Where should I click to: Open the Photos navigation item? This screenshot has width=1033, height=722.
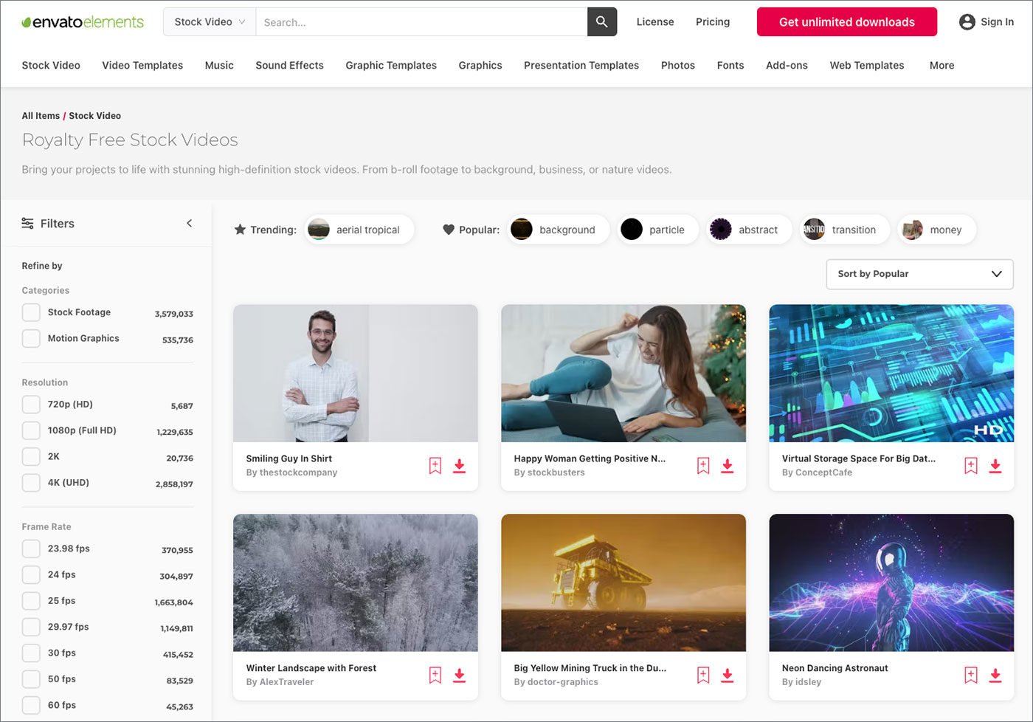click(x=677, y=65)
